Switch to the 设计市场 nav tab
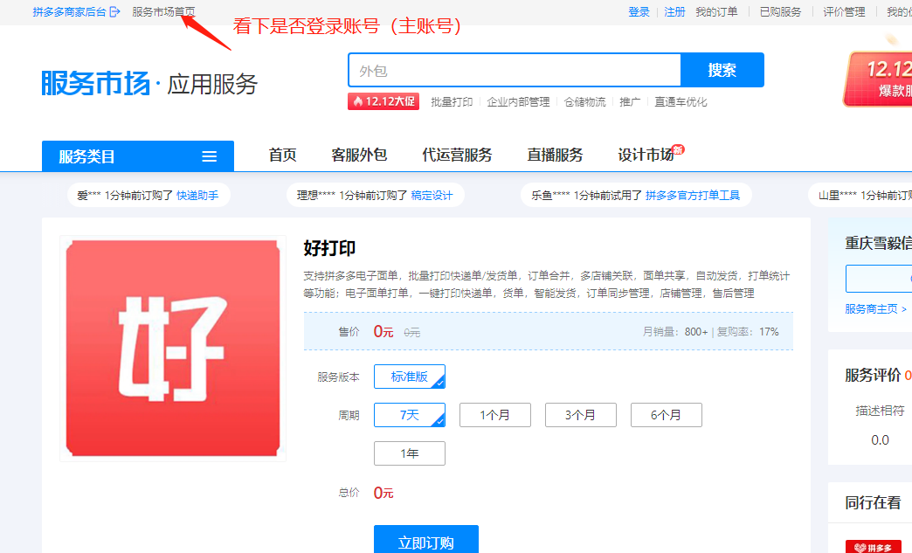912x553 pixels. [646, 155]
